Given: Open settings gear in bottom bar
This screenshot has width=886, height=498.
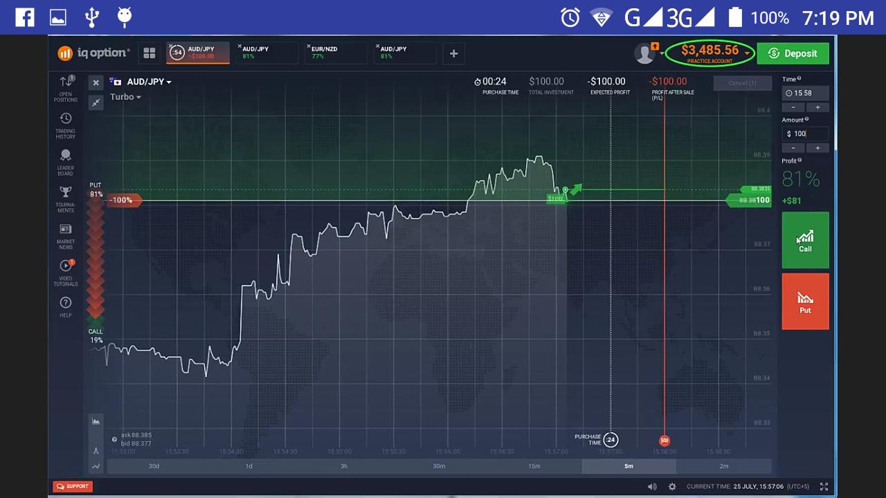Looking at the screenshot, I should [671, 486].
